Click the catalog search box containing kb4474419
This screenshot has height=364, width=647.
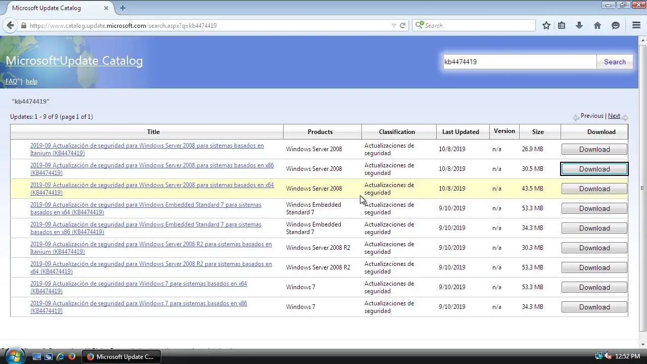click(520, 62)
